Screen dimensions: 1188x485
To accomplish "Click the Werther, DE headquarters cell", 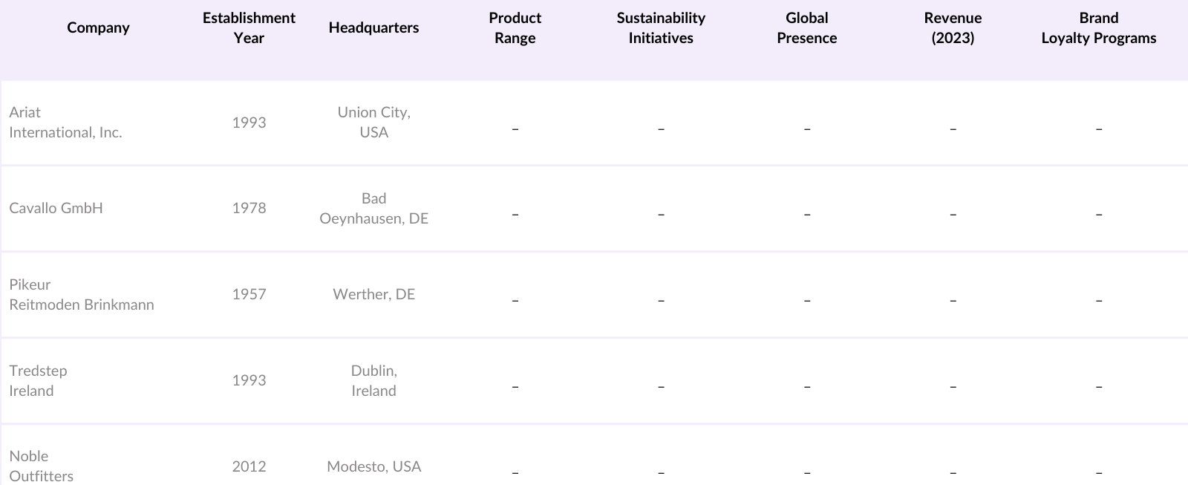I will (x=373, y=294).
